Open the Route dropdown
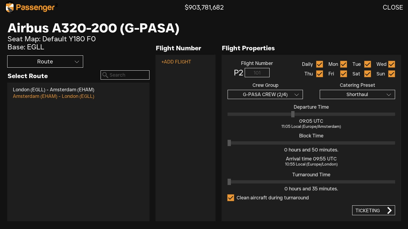 (x=45, y=62)
